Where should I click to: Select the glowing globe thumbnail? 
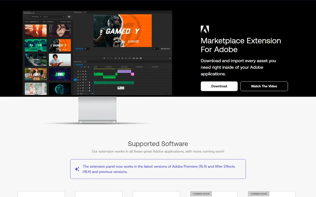60,89
